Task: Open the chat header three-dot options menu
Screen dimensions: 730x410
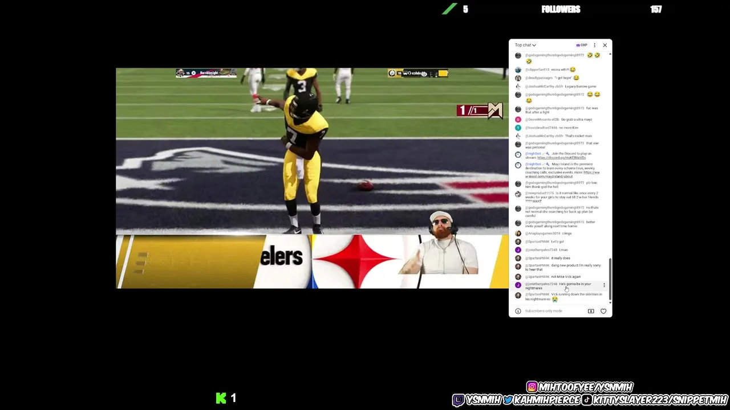Action: [594, 45]
